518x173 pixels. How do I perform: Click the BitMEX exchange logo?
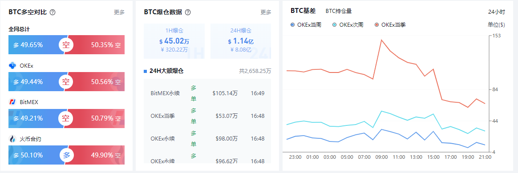pyautogui.click(x=12, y=102)
